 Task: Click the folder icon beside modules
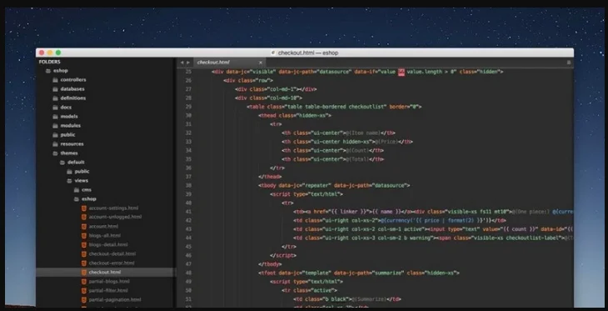coord(55,126)
